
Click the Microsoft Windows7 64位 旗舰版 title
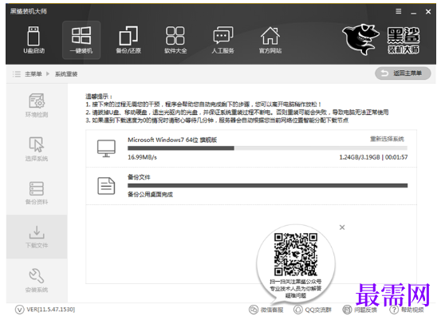point(172,140)
